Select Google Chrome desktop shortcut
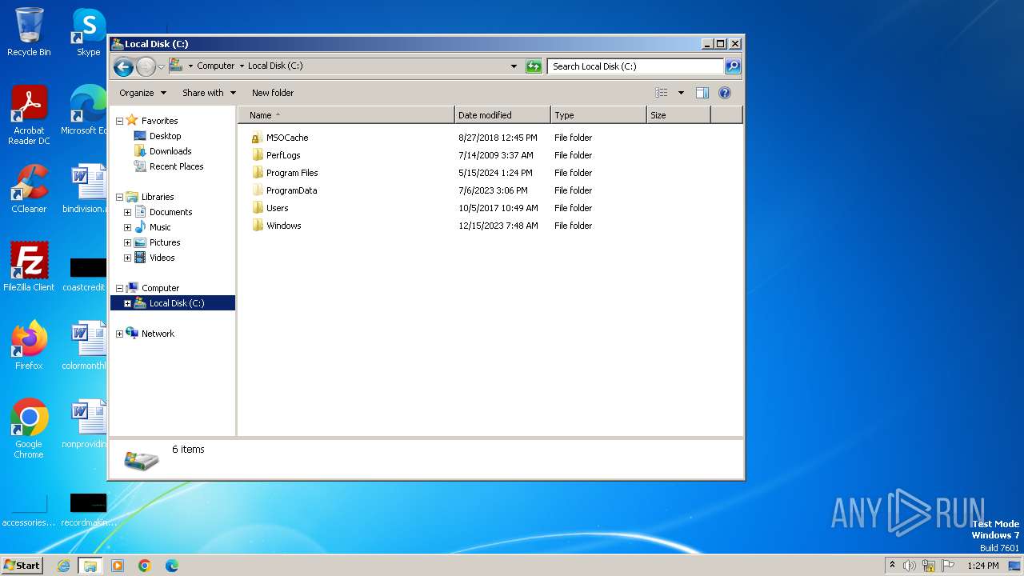The image size is (1024, 576). (29, 429)
